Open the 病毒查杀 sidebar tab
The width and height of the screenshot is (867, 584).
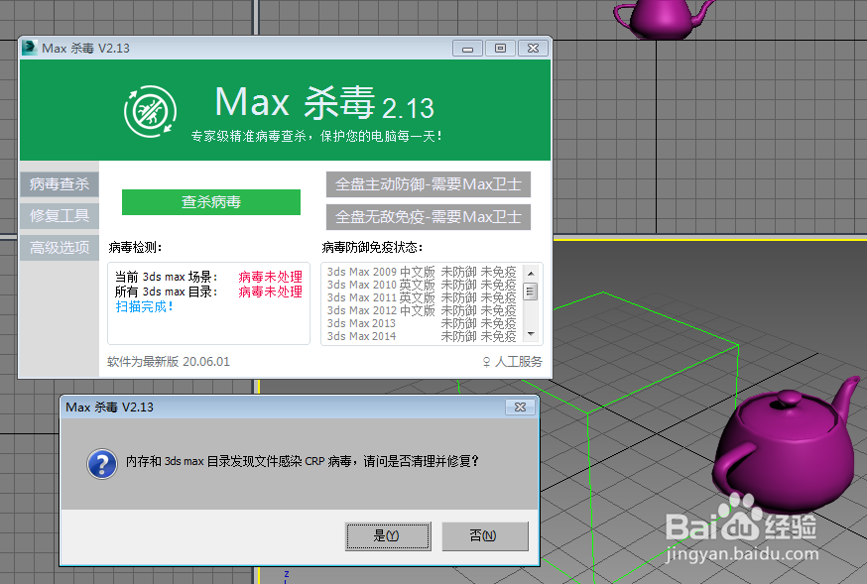[60, 184]
